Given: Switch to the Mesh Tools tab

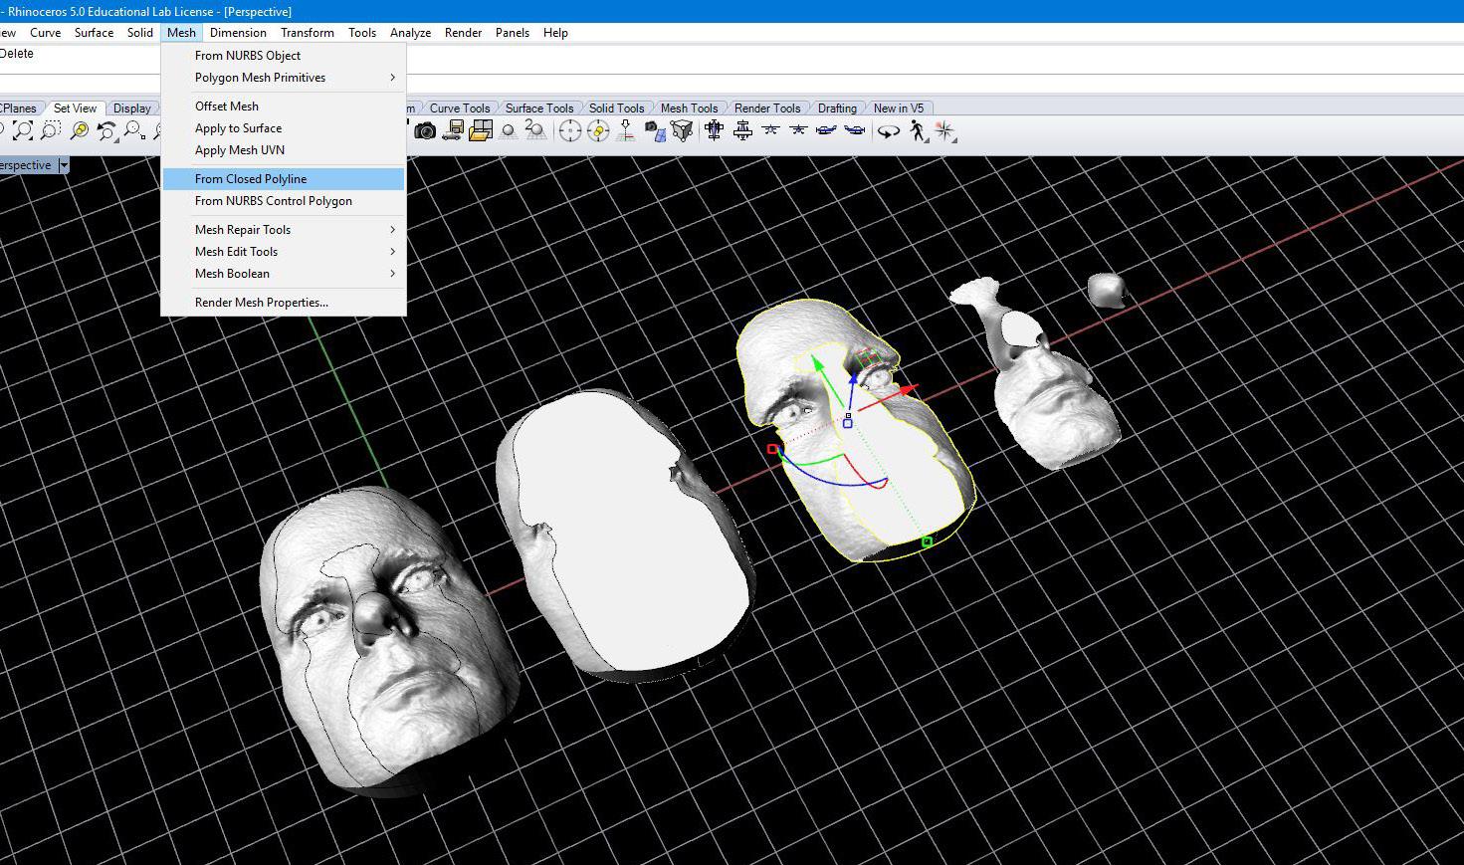Looking at the screenshot, I should [x=690, y=108].
